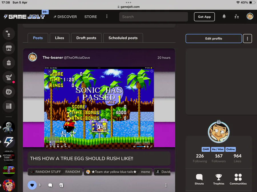This screenshot has height=192, width=257.
Task: Switch to the Scheduled posts tab
Action: tap(123, 38)
